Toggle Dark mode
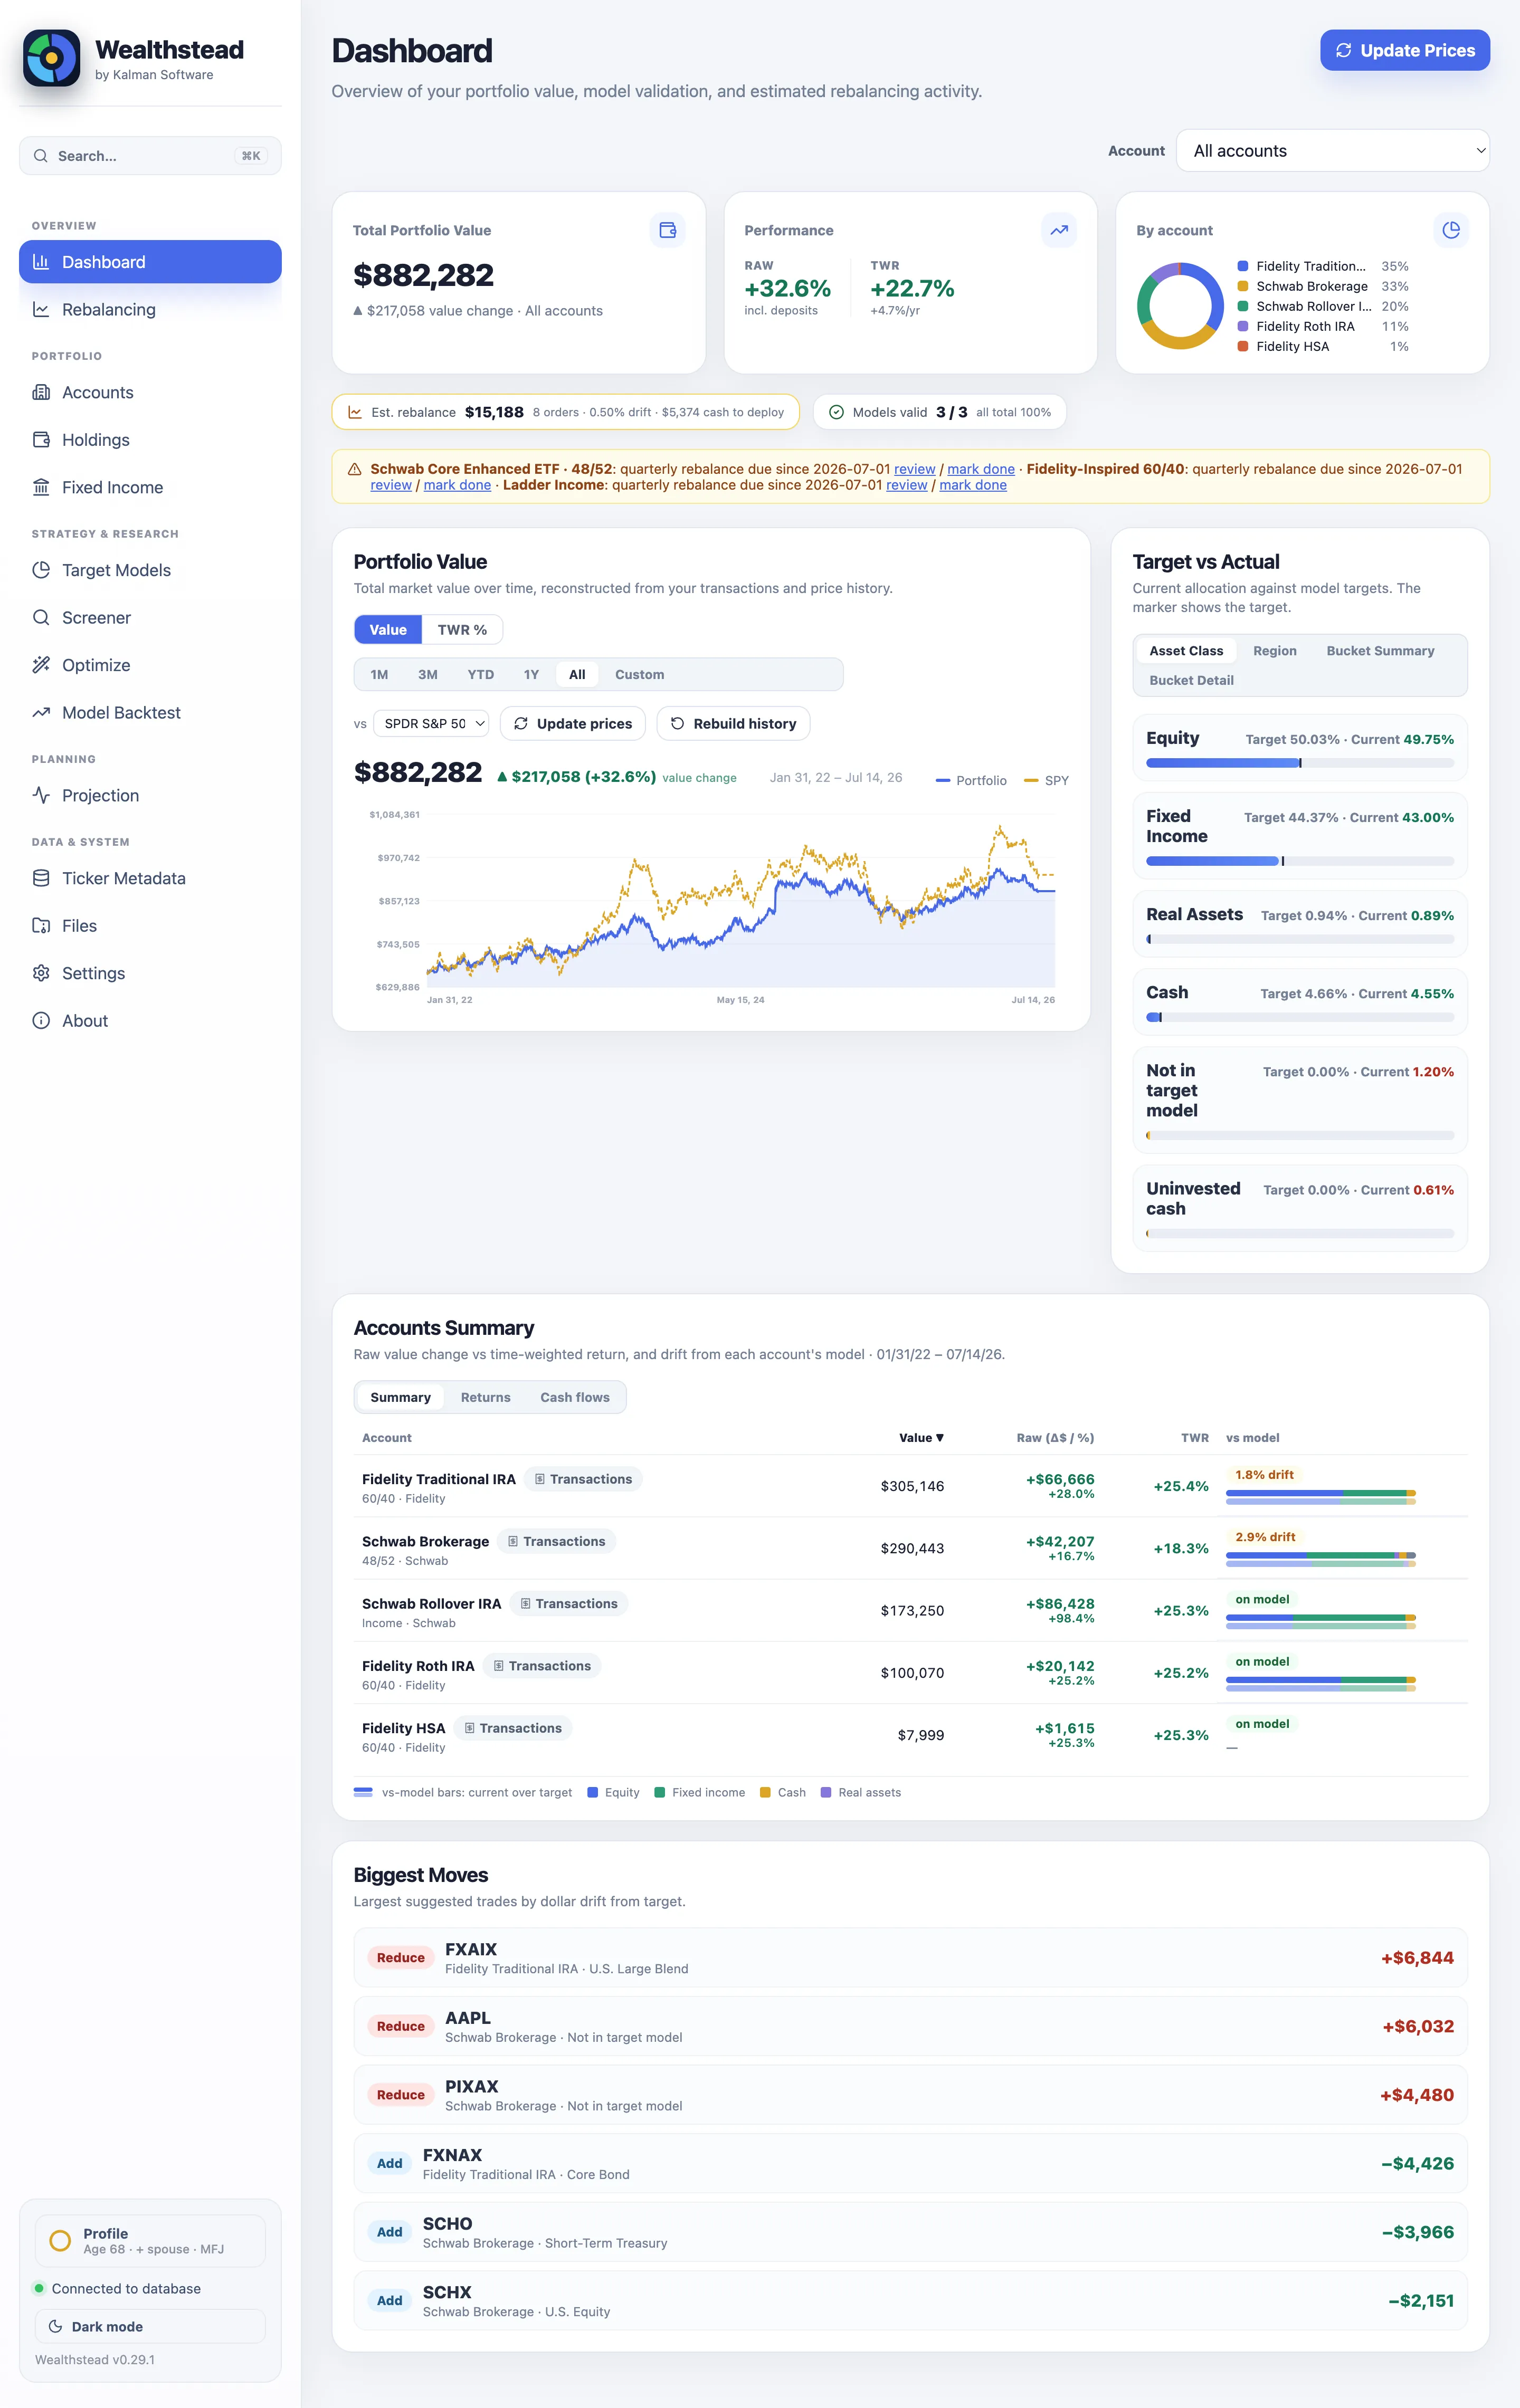The image size is (1520, 2408). [x=150, y=2327]
